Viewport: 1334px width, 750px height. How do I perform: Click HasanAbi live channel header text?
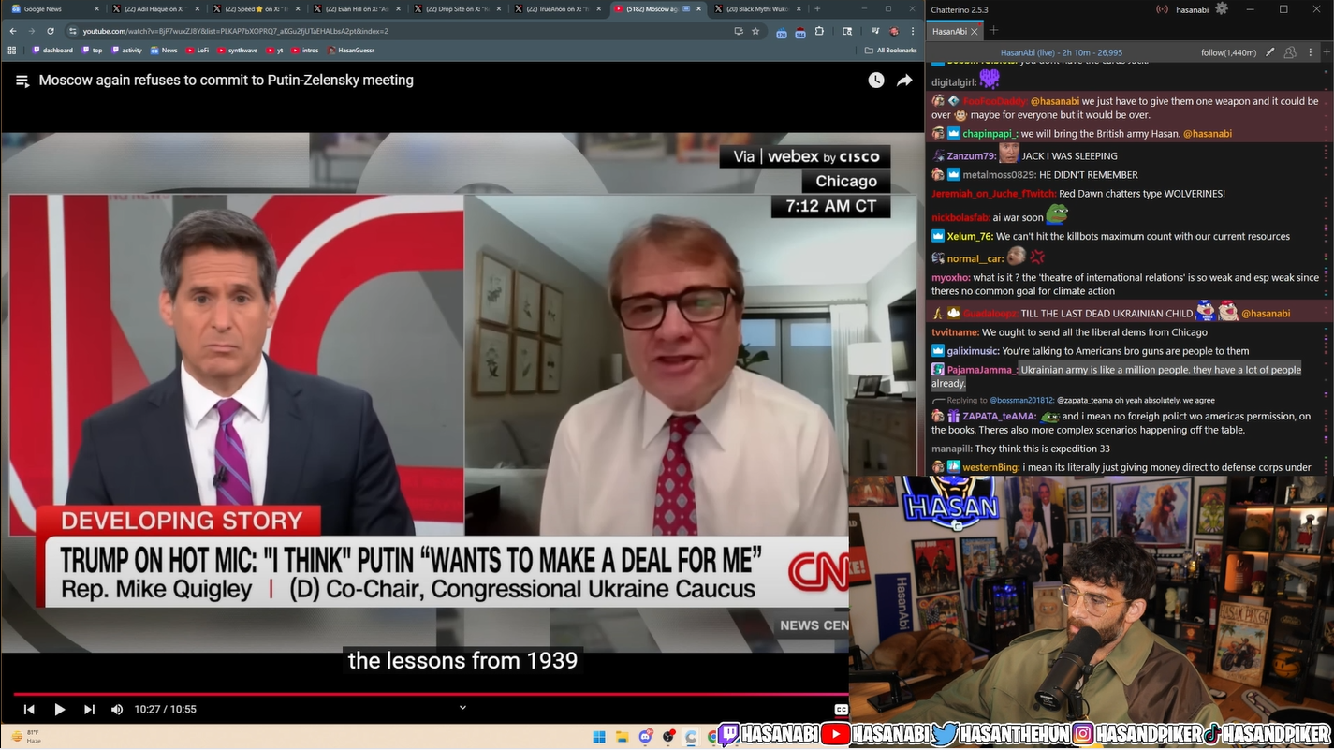click(1062, 53)
